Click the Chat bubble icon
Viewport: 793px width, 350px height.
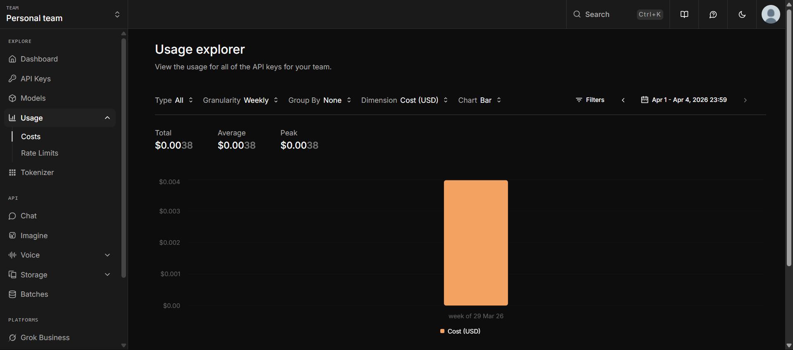pyautogui.click(x=12, y=216)
